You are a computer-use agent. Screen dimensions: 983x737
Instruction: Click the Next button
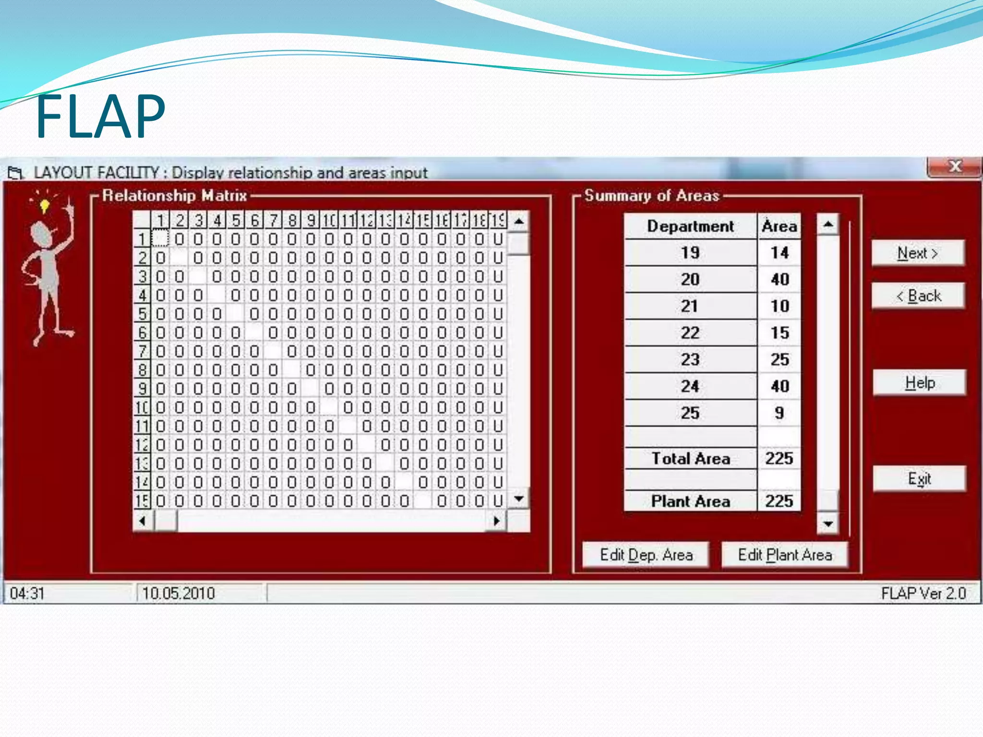point(917,253)
